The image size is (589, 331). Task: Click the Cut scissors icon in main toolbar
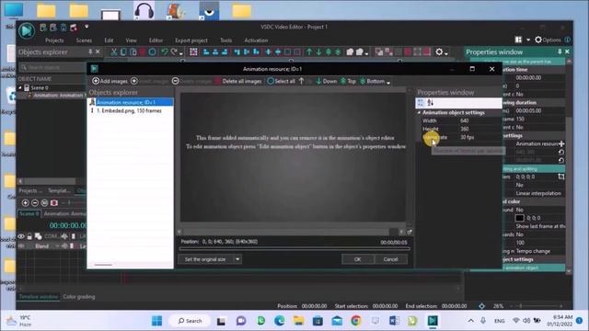click(114, 51)
